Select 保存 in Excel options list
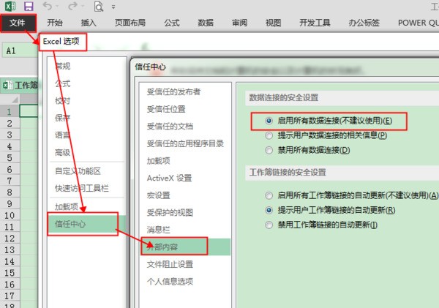The image size is (439, 308). (63, 118)
